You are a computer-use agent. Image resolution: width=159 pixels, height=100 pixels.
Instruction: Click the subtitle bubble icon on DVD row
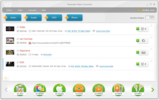97,66
